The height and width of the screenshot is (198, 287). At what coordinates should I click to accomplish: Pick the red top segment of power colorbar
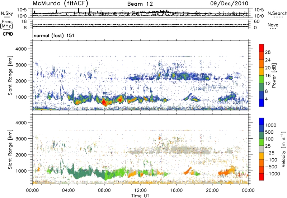pyautogui.click(x=262, y=48)
